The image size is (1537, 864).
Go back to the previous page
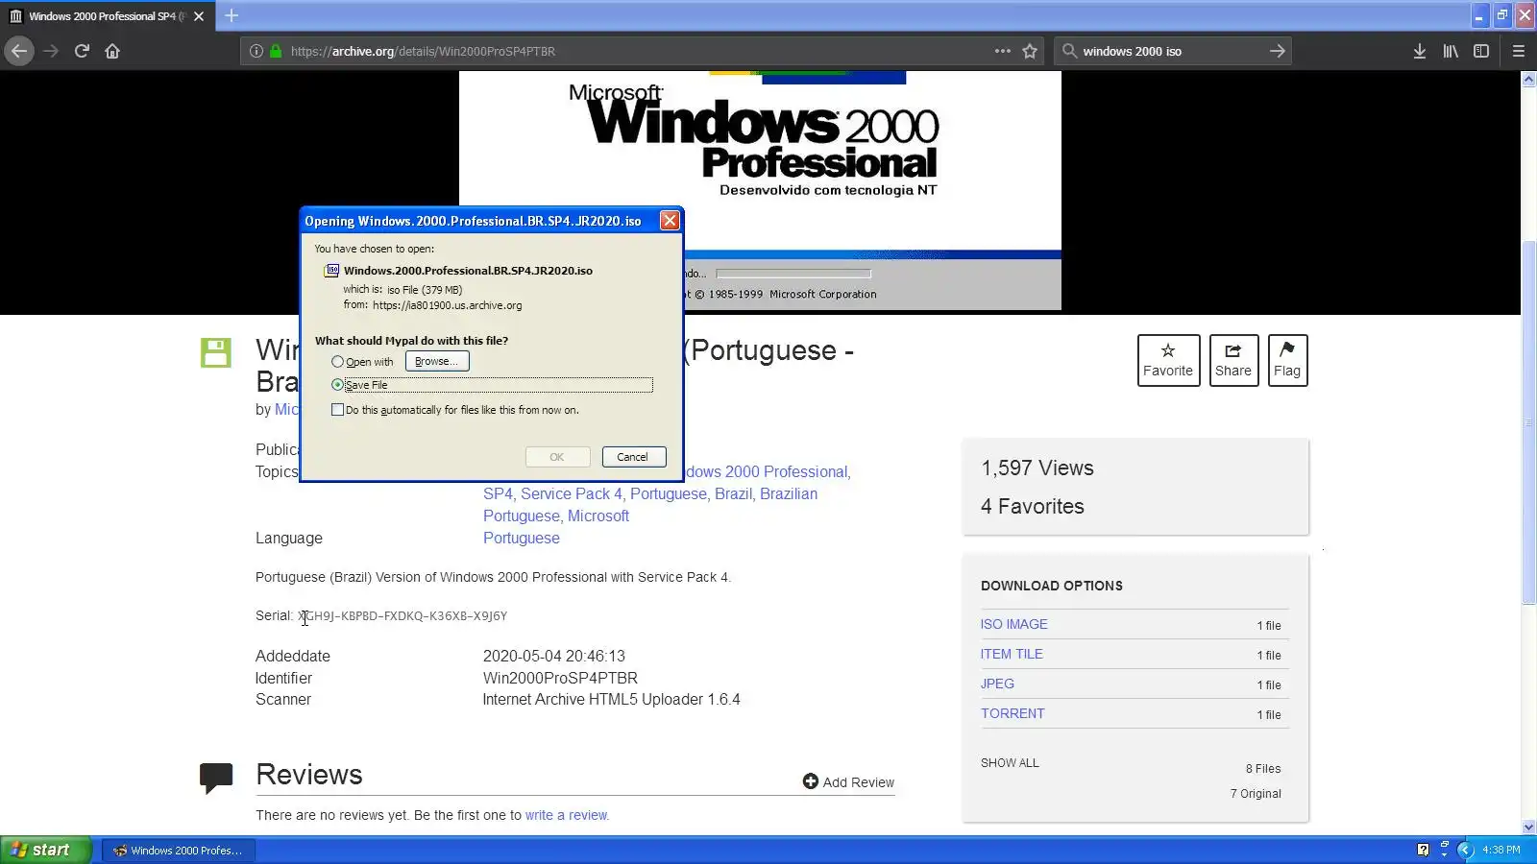coord(19,51)
